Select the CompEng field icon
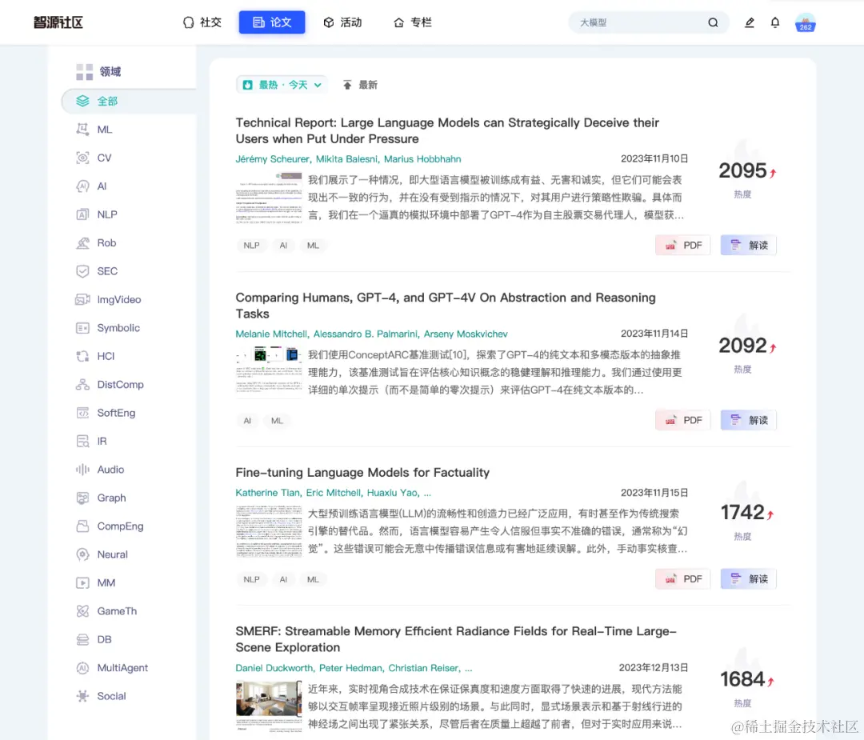This screenshot has width=864, height=740. click(x=82, y=526)
